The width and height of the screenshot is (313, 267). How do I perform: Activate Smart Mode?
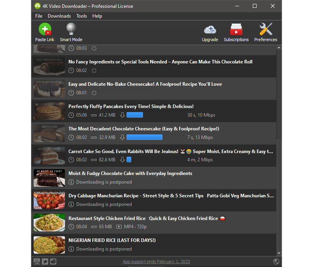coord(71,32)
